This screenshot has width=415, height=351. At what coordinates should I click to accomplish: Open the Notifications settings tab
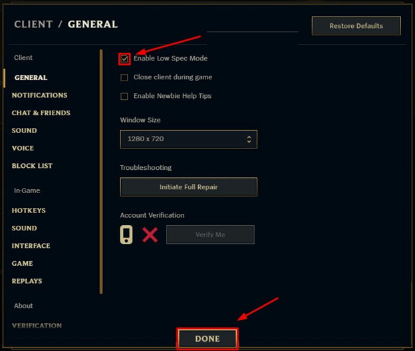click(39, 95)
